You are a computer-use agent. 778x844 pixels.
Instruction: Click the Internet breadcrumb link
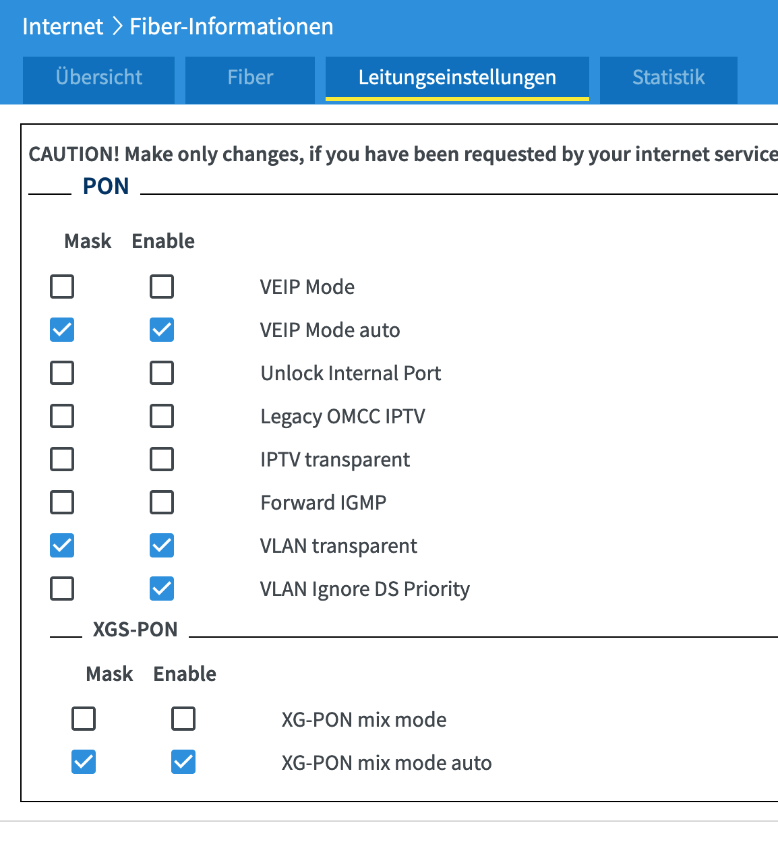[x=63, y=26]
